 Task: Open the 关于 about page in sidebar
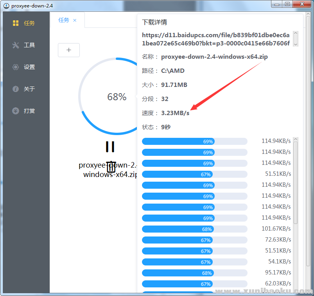pyautogui.click(x=29, y=89)
